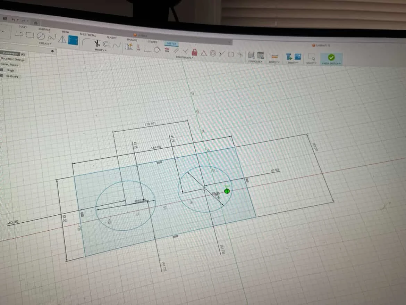This screenshot has width=406, height=305.
Task: Select the Offset tool in Modify
Action: pos(107,44)
